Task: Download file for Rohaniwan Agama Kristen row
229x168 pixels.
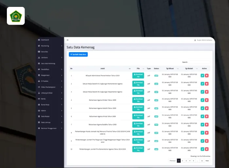Action: 138,100
